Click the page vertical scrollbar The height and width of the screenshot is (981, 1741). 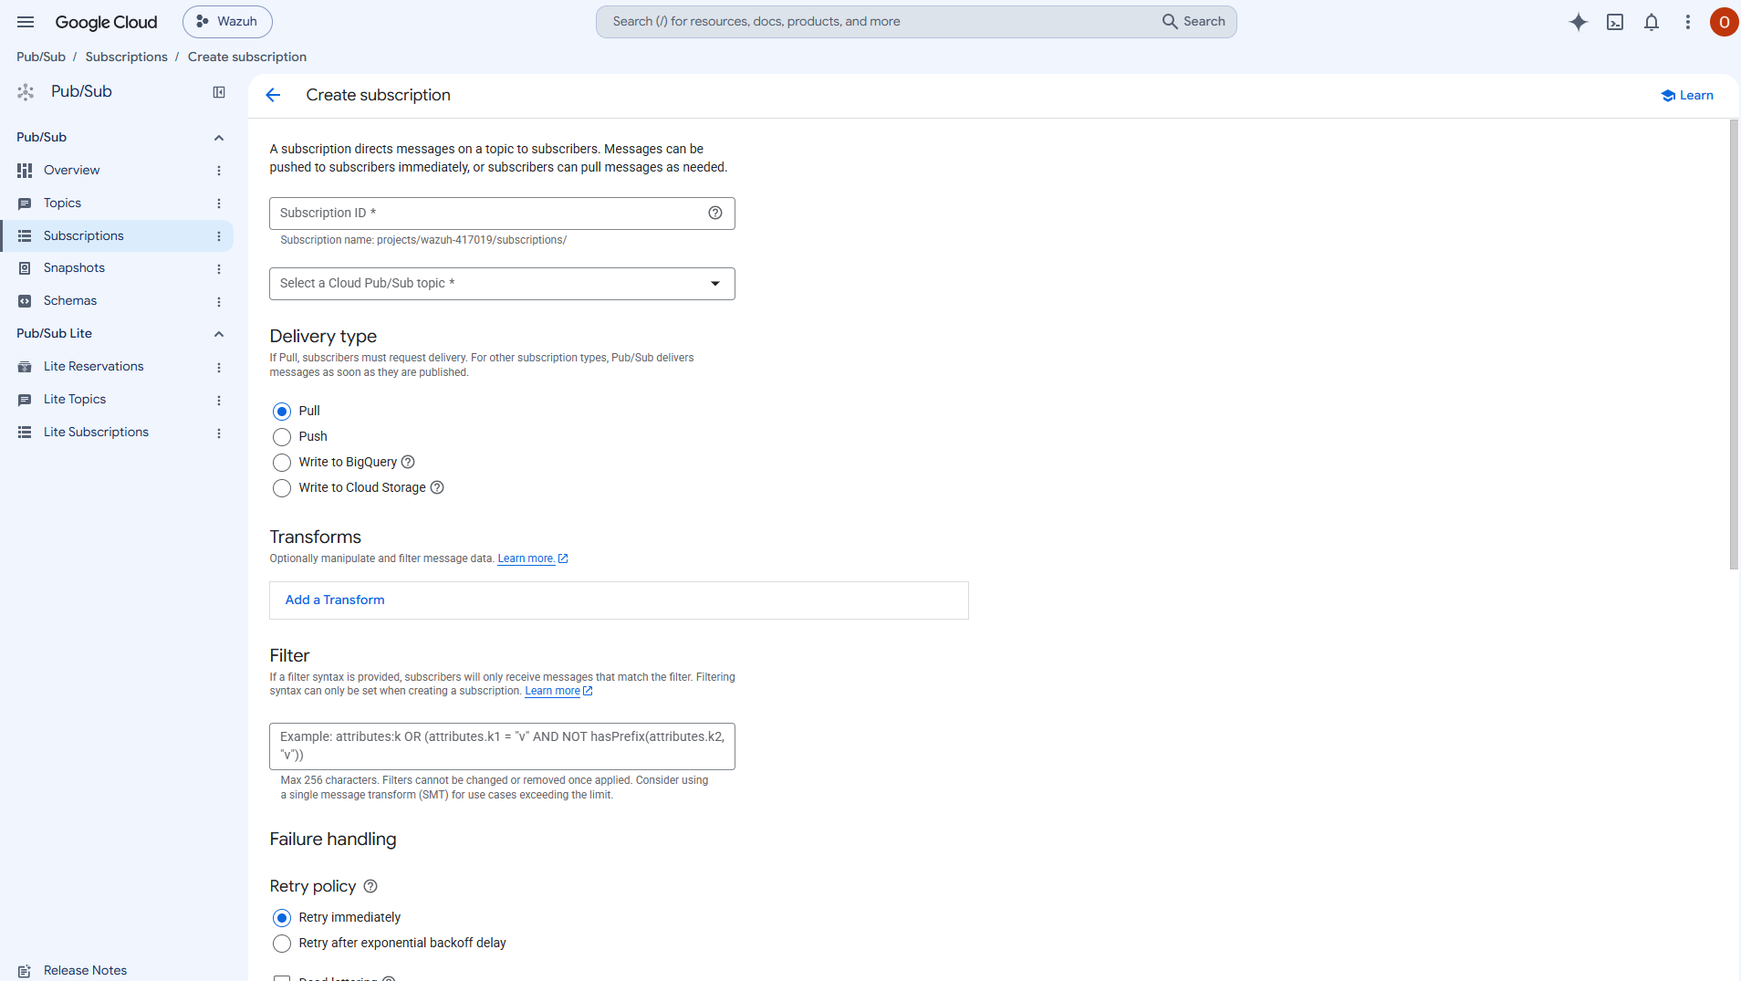point(1734,345)
